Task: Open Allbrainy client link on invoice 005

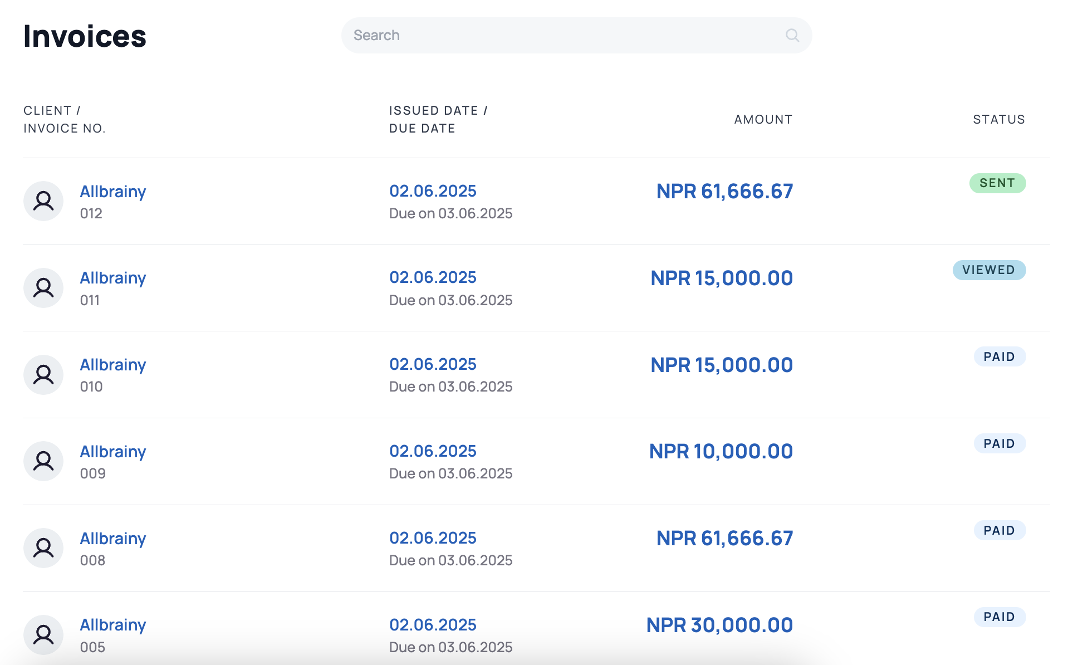Action: (x=113, y=625)
